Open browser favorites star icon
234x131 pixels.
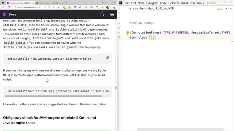coord(86,7)
